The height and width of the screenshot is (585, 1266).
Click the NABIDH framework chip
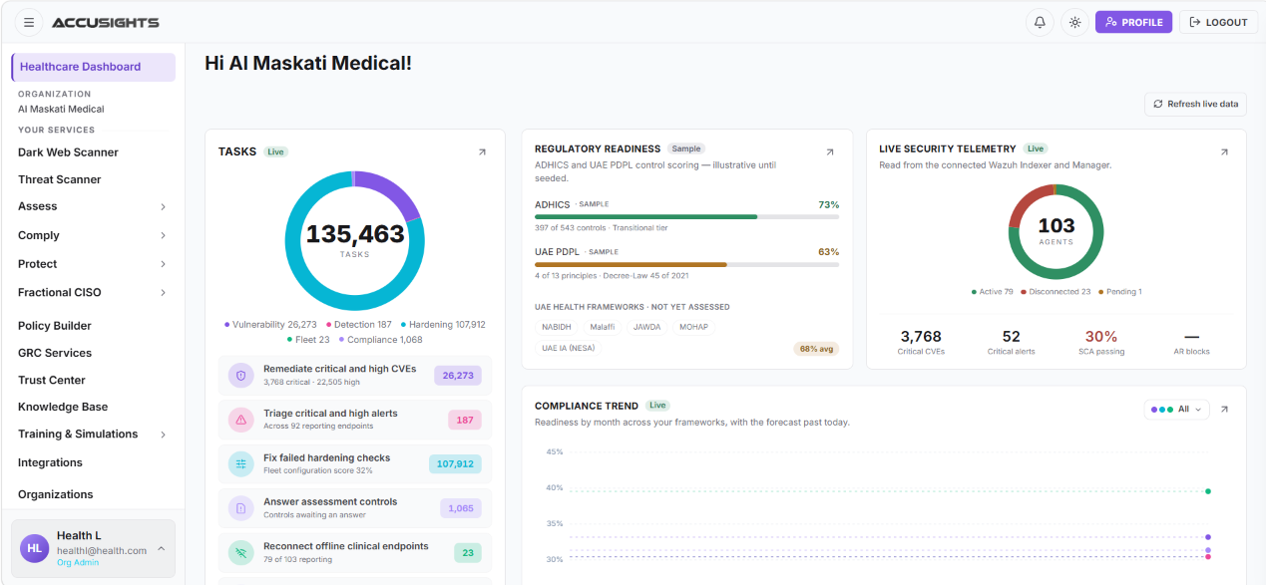(x=557, y=327)
